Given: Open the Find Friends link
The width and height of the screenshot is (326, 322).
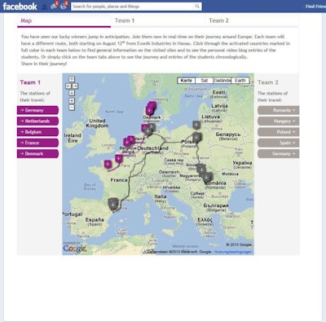Looking at the screenshot, I should tap(315, 7).
